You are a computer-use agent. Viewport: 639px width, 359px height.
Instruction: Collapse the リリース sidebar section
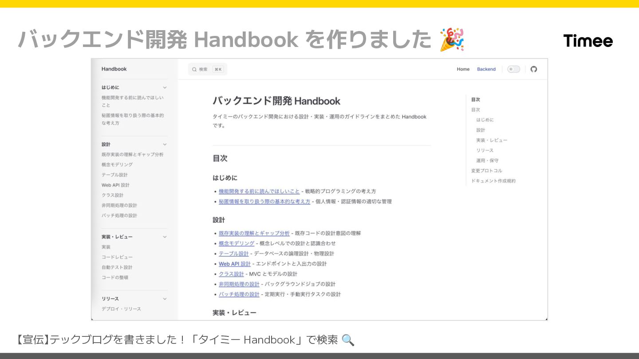[x=165, y=299]
